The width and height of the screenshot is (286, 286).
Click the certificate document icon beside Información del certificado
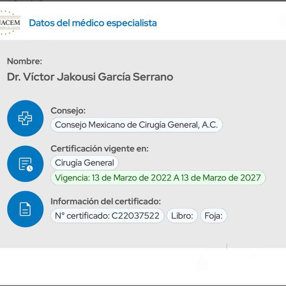pos(25,209)
